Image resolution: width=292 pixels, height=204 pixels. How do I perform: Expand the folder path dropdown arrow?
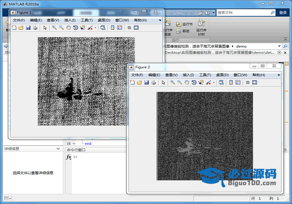tap(279, 46)
